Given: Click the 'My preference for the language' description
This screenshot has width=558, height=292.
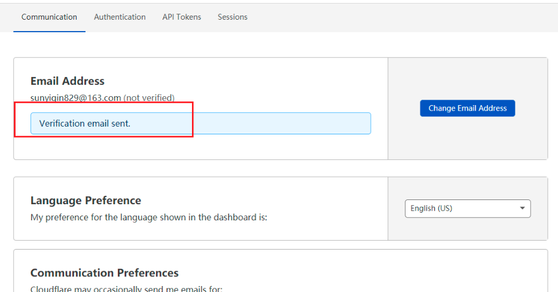Looking at the screenshot, I should (148, 217).
